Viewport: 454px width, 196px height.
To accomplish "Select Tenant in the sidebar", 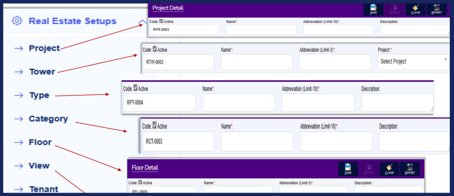I will click(44, 189).
